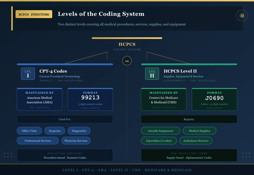Click the yellow progress bar above HCPCS title

point(127,38)
